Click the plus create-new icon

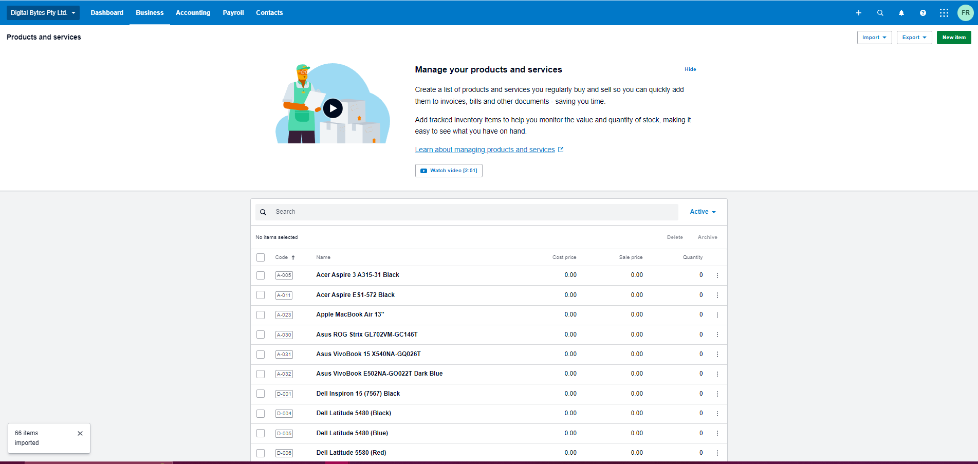[x=858, y=13]
